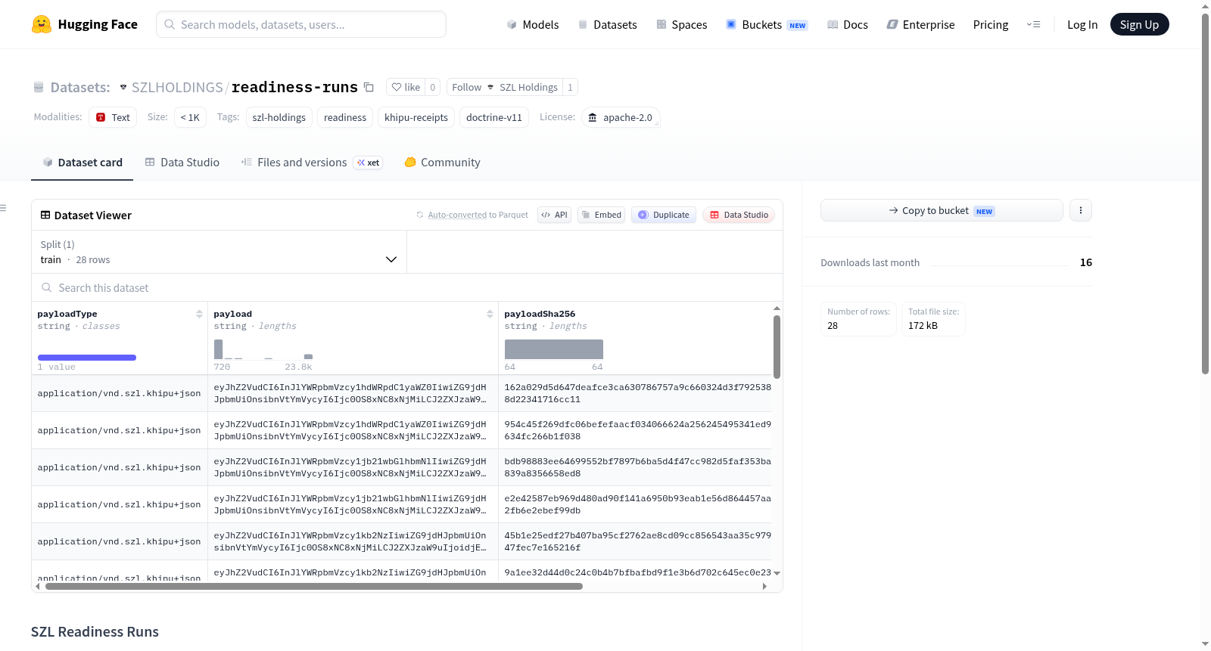Screen dimensions: 1211x651
Task: Sort by the payloadType column
Action: (x=199, y=314)
